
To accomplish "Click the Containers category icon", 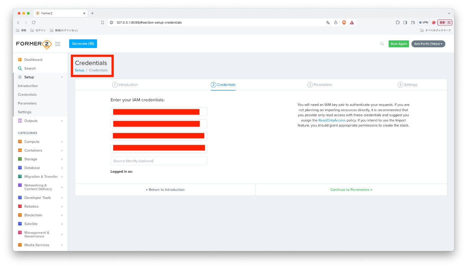I will [x=20, y=150].
